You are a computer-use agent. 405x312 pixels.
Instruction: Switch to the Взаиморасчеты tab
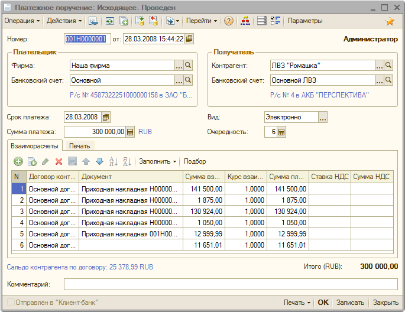(x=35, y=146)
